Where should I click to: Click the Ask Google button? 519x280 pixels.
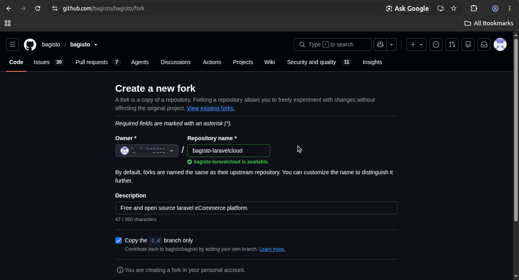click(407, 8)
